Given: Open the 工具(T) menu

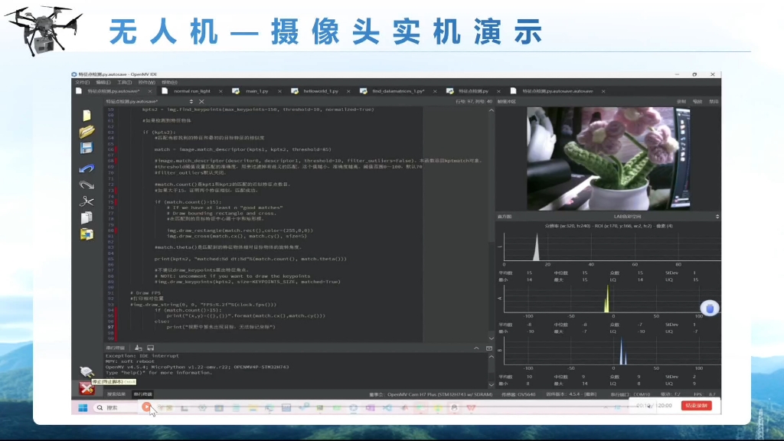Looking at the screenshot, I should (124, 83).
